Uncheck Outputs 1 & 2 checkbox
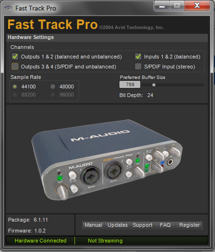 tap(15, 57)
